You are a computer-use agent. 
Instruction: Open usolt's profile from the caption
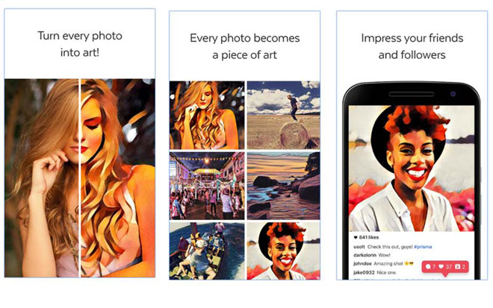[x=359, y=247]
